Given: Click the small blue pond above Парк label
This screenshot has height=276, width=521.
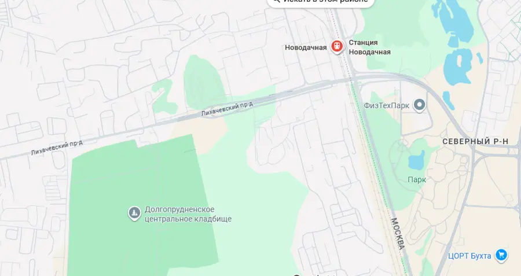Looking at the screenshot, I should (x=416, y=160).
